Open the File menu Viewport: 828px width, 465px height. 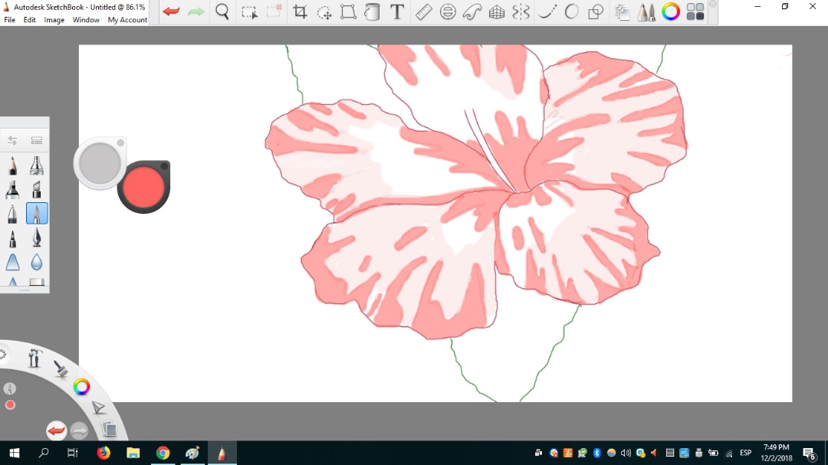coord(9,20)
